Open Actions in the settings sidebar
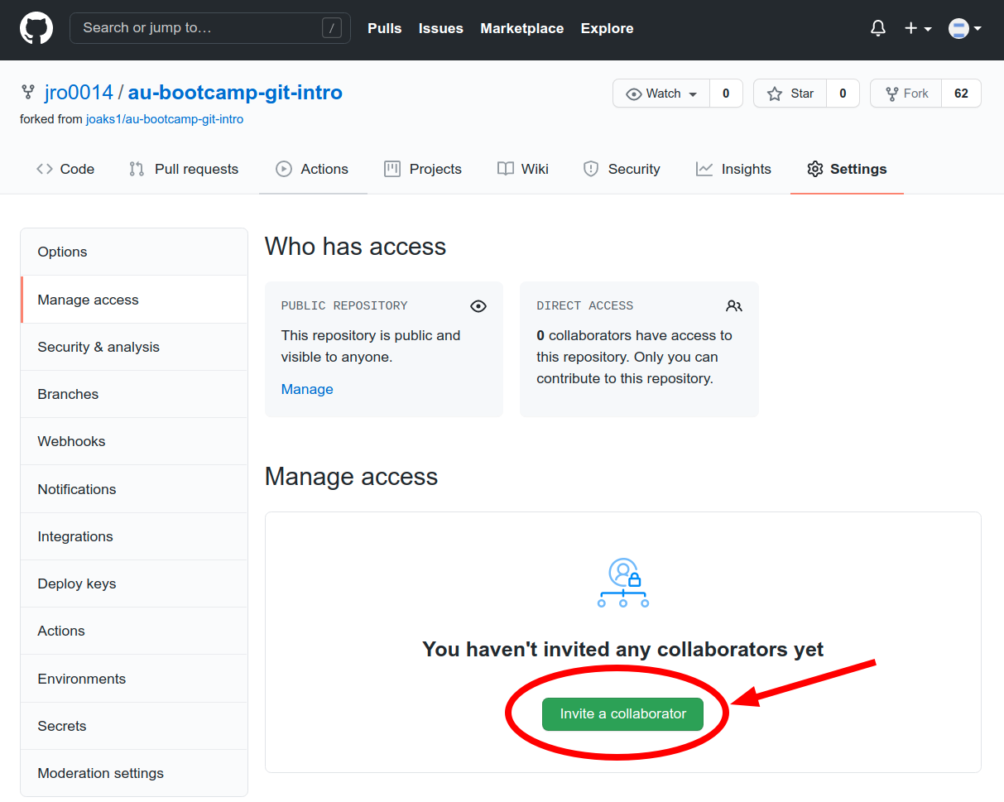This screenshot has height=802, width=1004. point(134,631)
